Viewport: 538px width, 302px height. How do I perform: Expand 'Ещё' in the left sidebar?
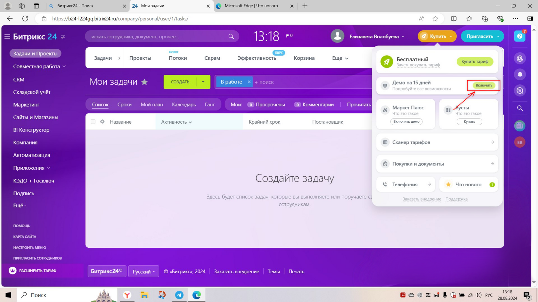20,205
